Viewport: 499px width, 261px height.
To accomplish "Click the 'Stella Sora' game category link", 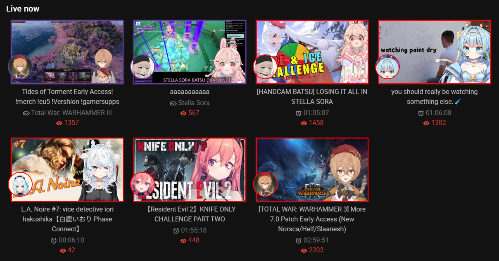I will pyautogui.click(x=194, y=103).
